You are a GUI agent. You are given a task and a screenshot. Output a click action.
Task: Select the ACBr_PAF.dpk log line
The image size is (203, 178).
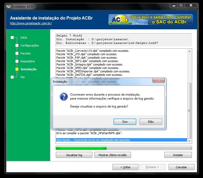click(87, 58)
